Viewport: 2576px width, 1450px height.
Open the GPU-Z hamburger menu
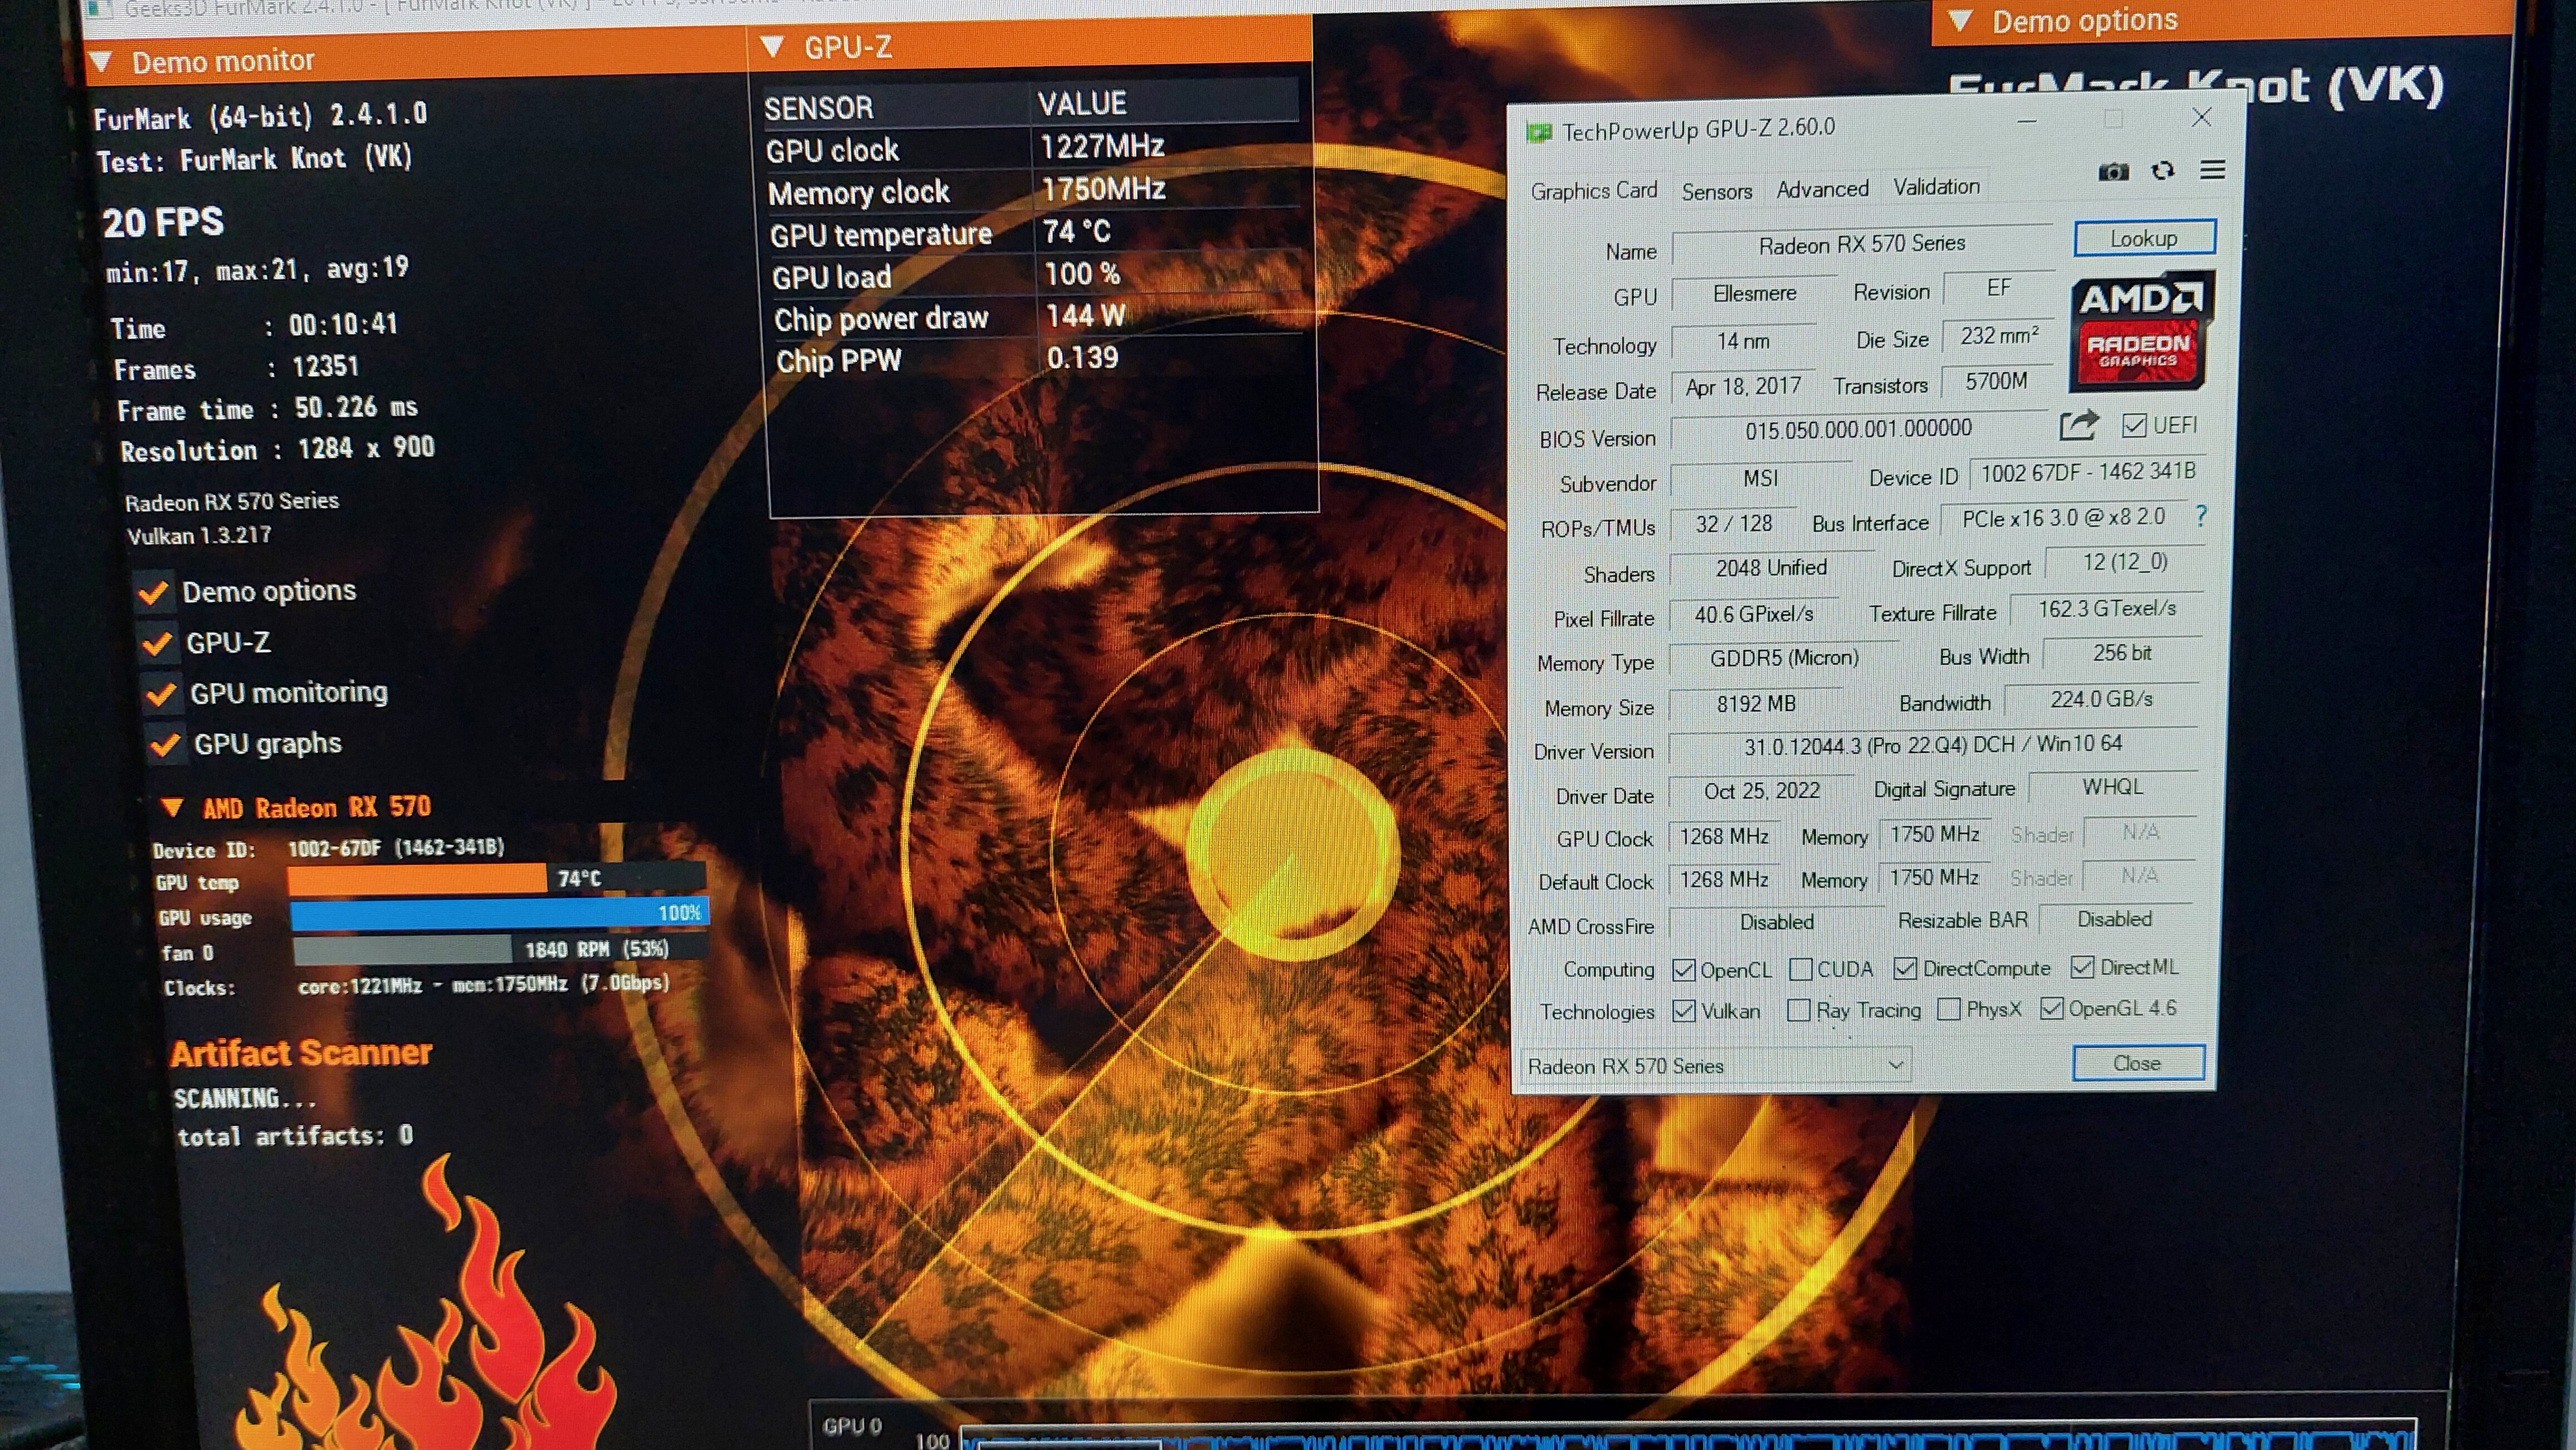tap(2212, 170)
